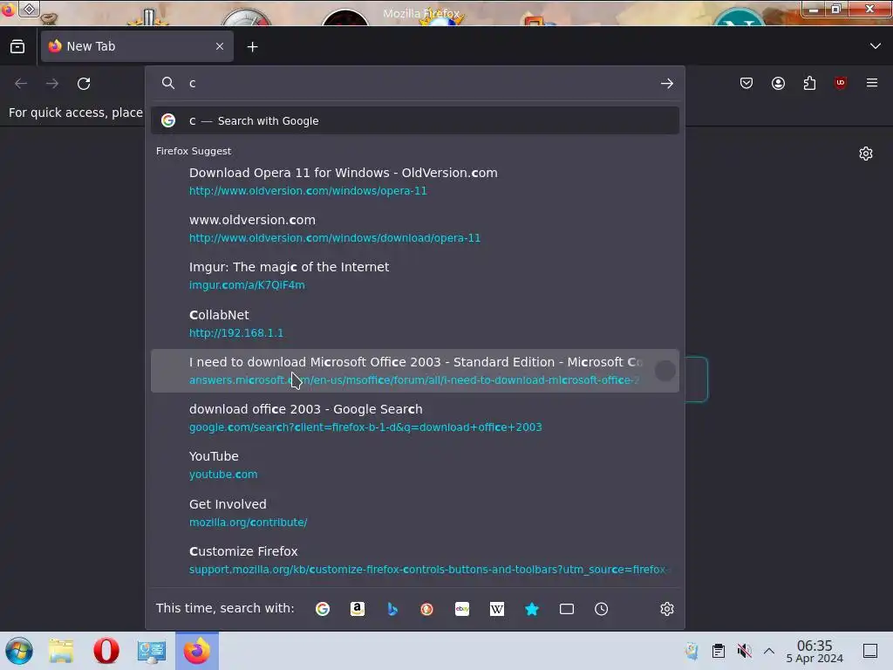
Task: Click the first system tray icon
Action: [x=692, y=651]
